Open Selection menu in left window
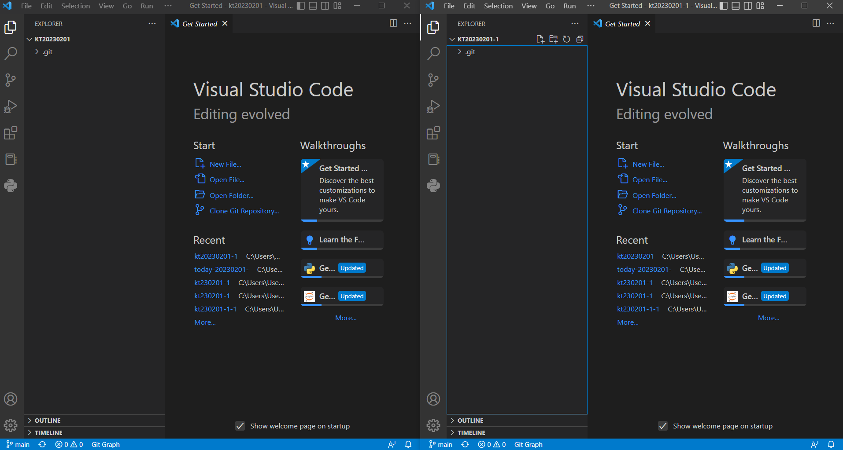 pos(75,6)
